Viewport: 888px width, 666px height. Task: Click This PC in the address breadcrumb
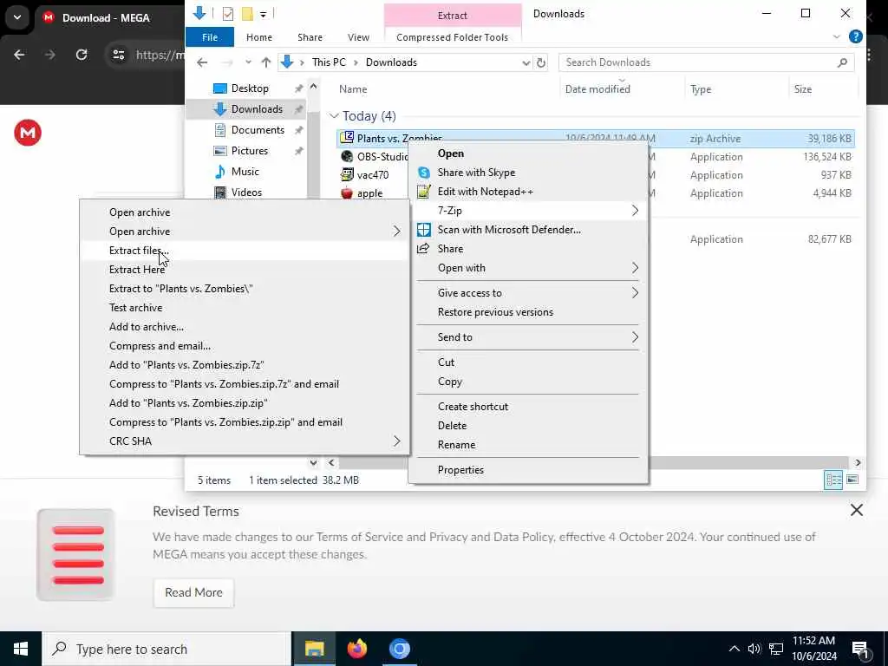click(x=329, y=62)
